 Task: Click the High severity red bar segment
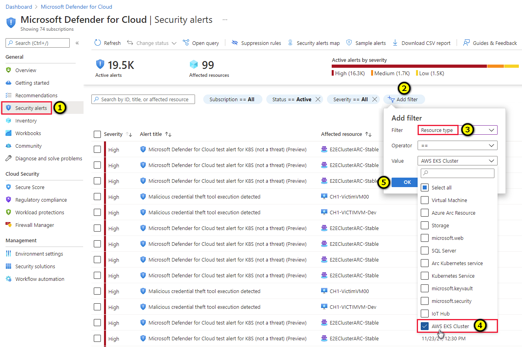(409, 66)
